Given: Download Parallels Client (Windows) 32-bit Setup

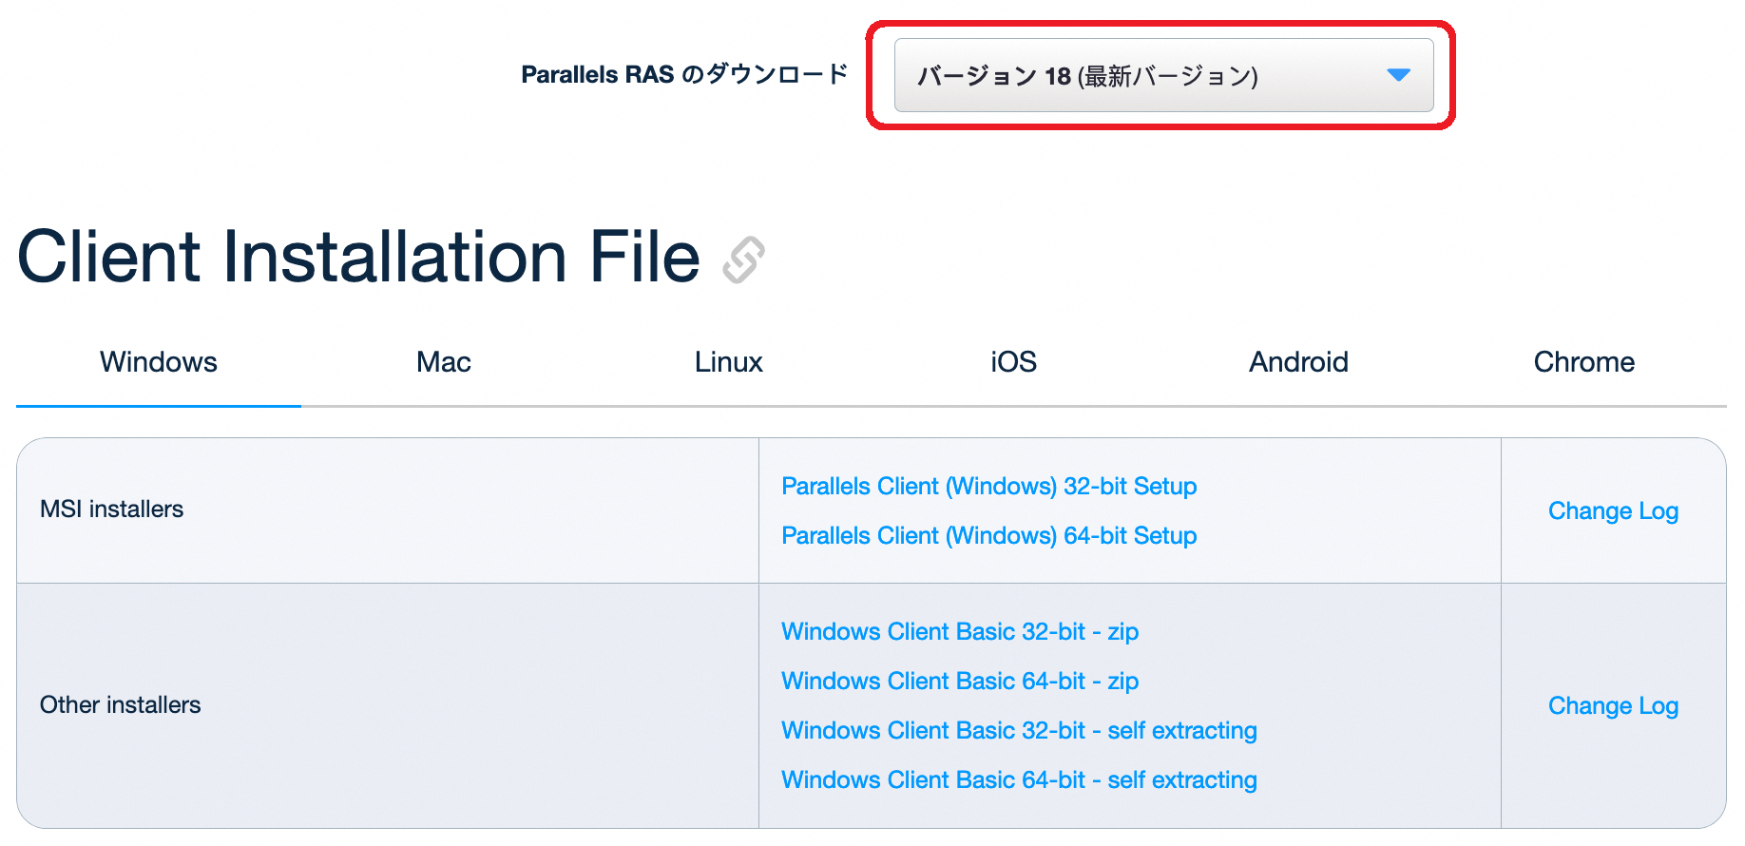Looking at the screenshot, I should [988, 486].
